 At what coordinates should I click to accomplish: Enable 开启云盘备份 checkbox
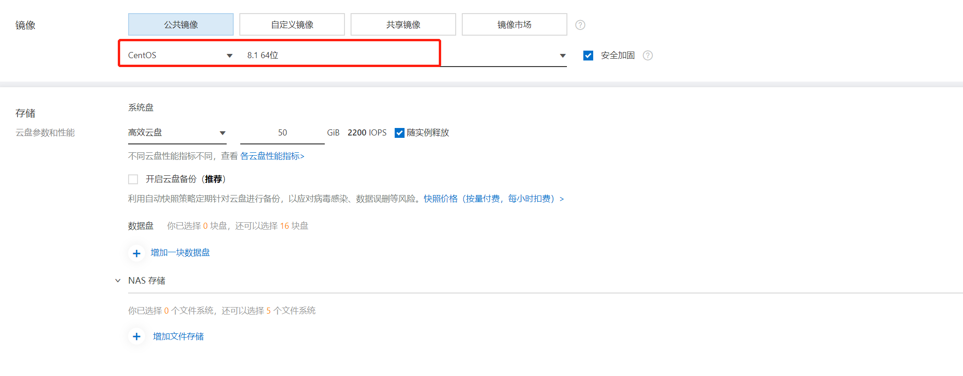pos(133,179)
